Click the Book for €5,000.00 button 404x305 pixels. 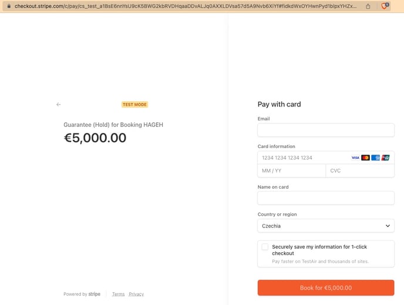coord(326,288)
